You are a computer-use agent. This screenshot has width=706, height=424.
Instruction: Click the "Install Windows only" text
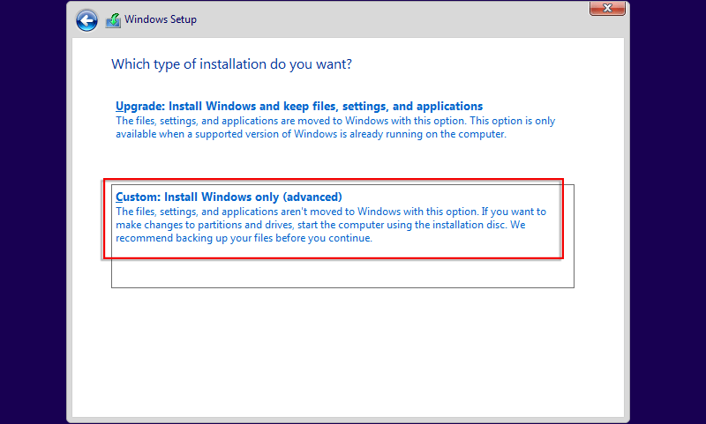(x=221, y=197)
